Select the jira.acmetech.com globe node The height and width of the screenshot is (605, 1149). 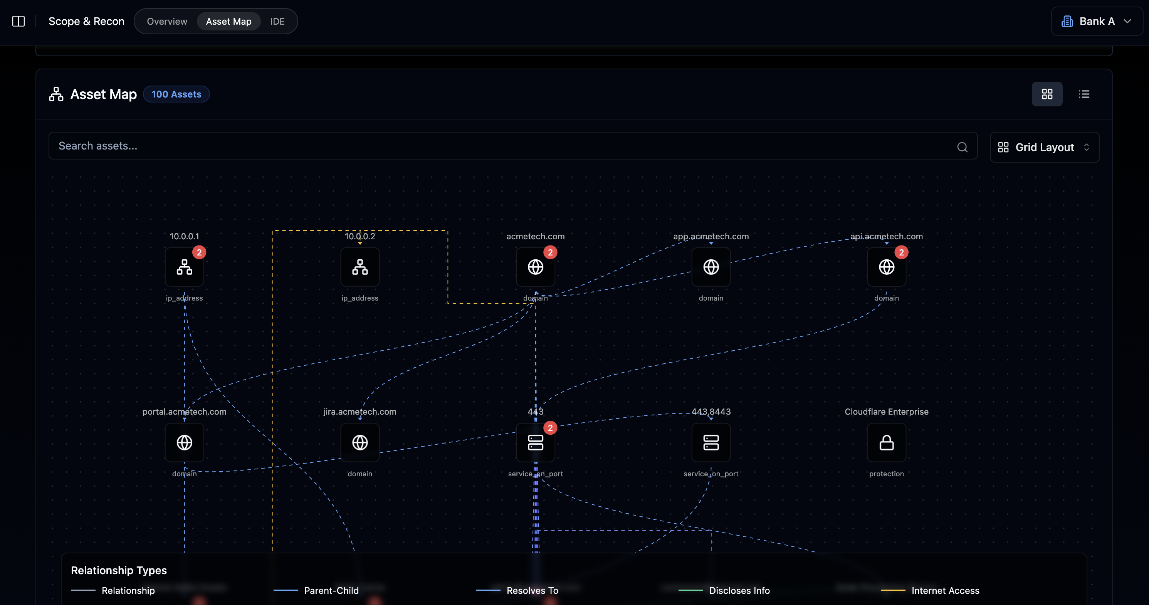[x=359, y=442]
